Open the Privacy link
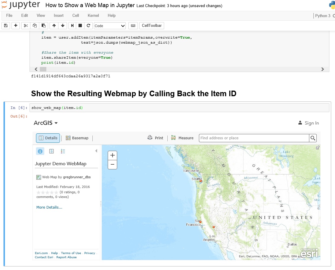 pyautogui.click(x=90, y=253)
